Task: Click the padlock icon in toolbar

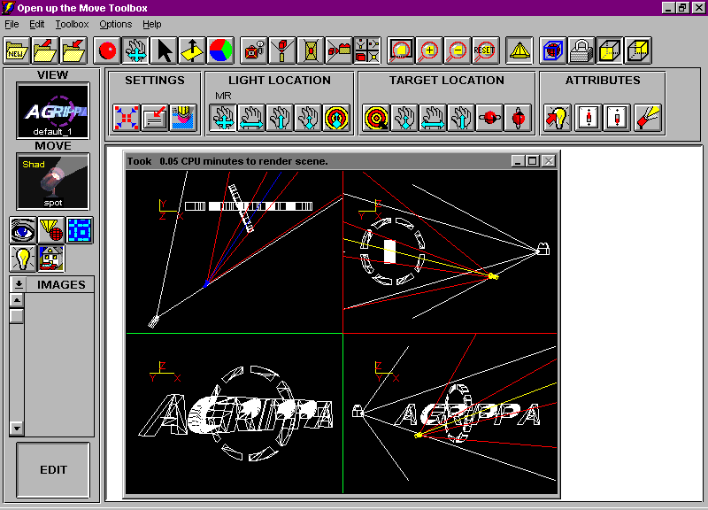Action: [x=581, y=50]
